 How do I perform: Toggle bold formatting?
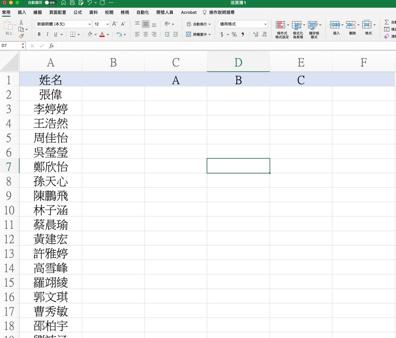(x=39, y=34)
